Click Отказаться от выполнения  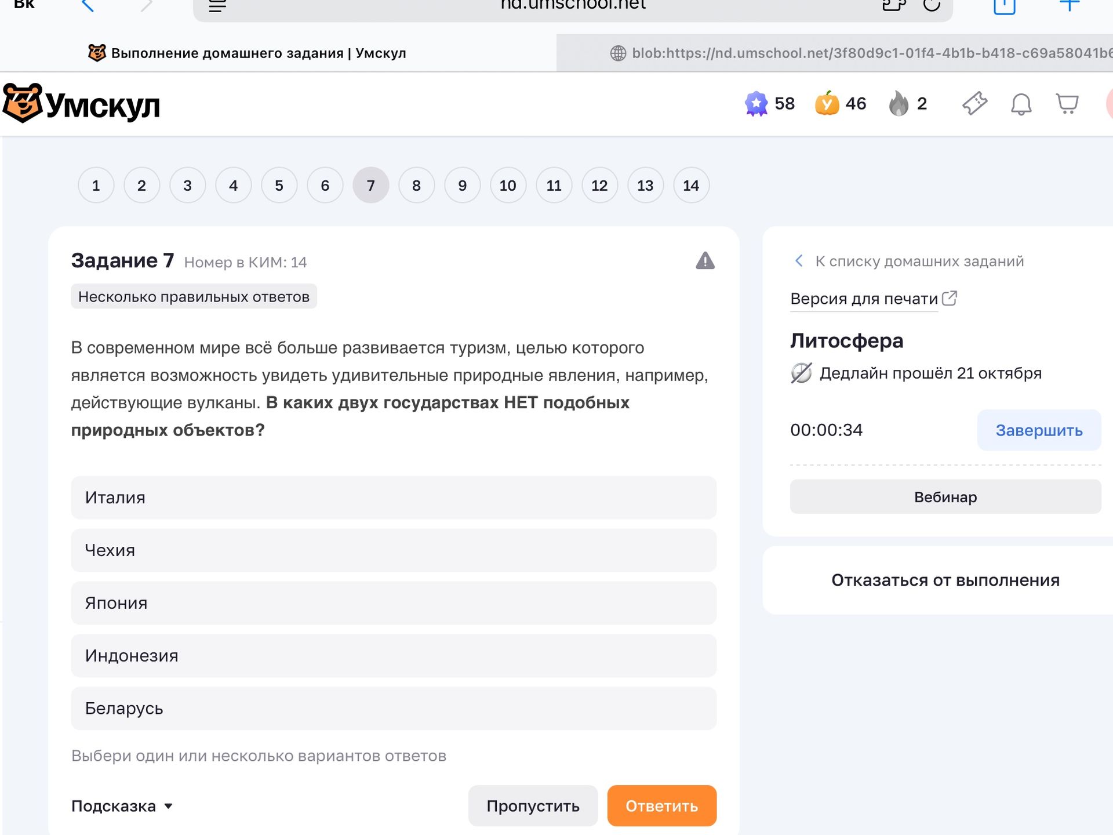point(945,580)
